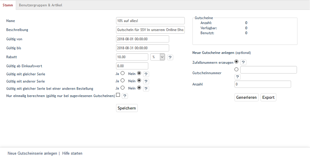Select the Stamm tab
The height and width of the screenshot is (159, 310).
(8, 5)
